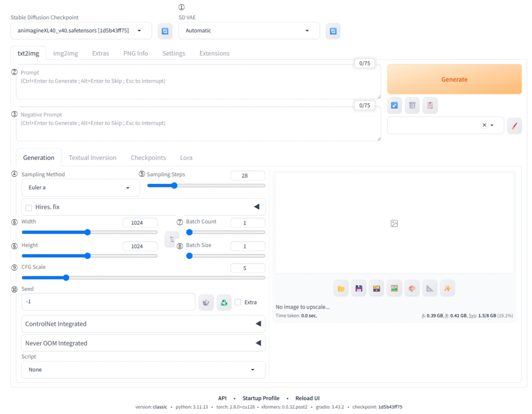Open the SD VAE dropdown
The image size is (532, 414).
(249, 31)
